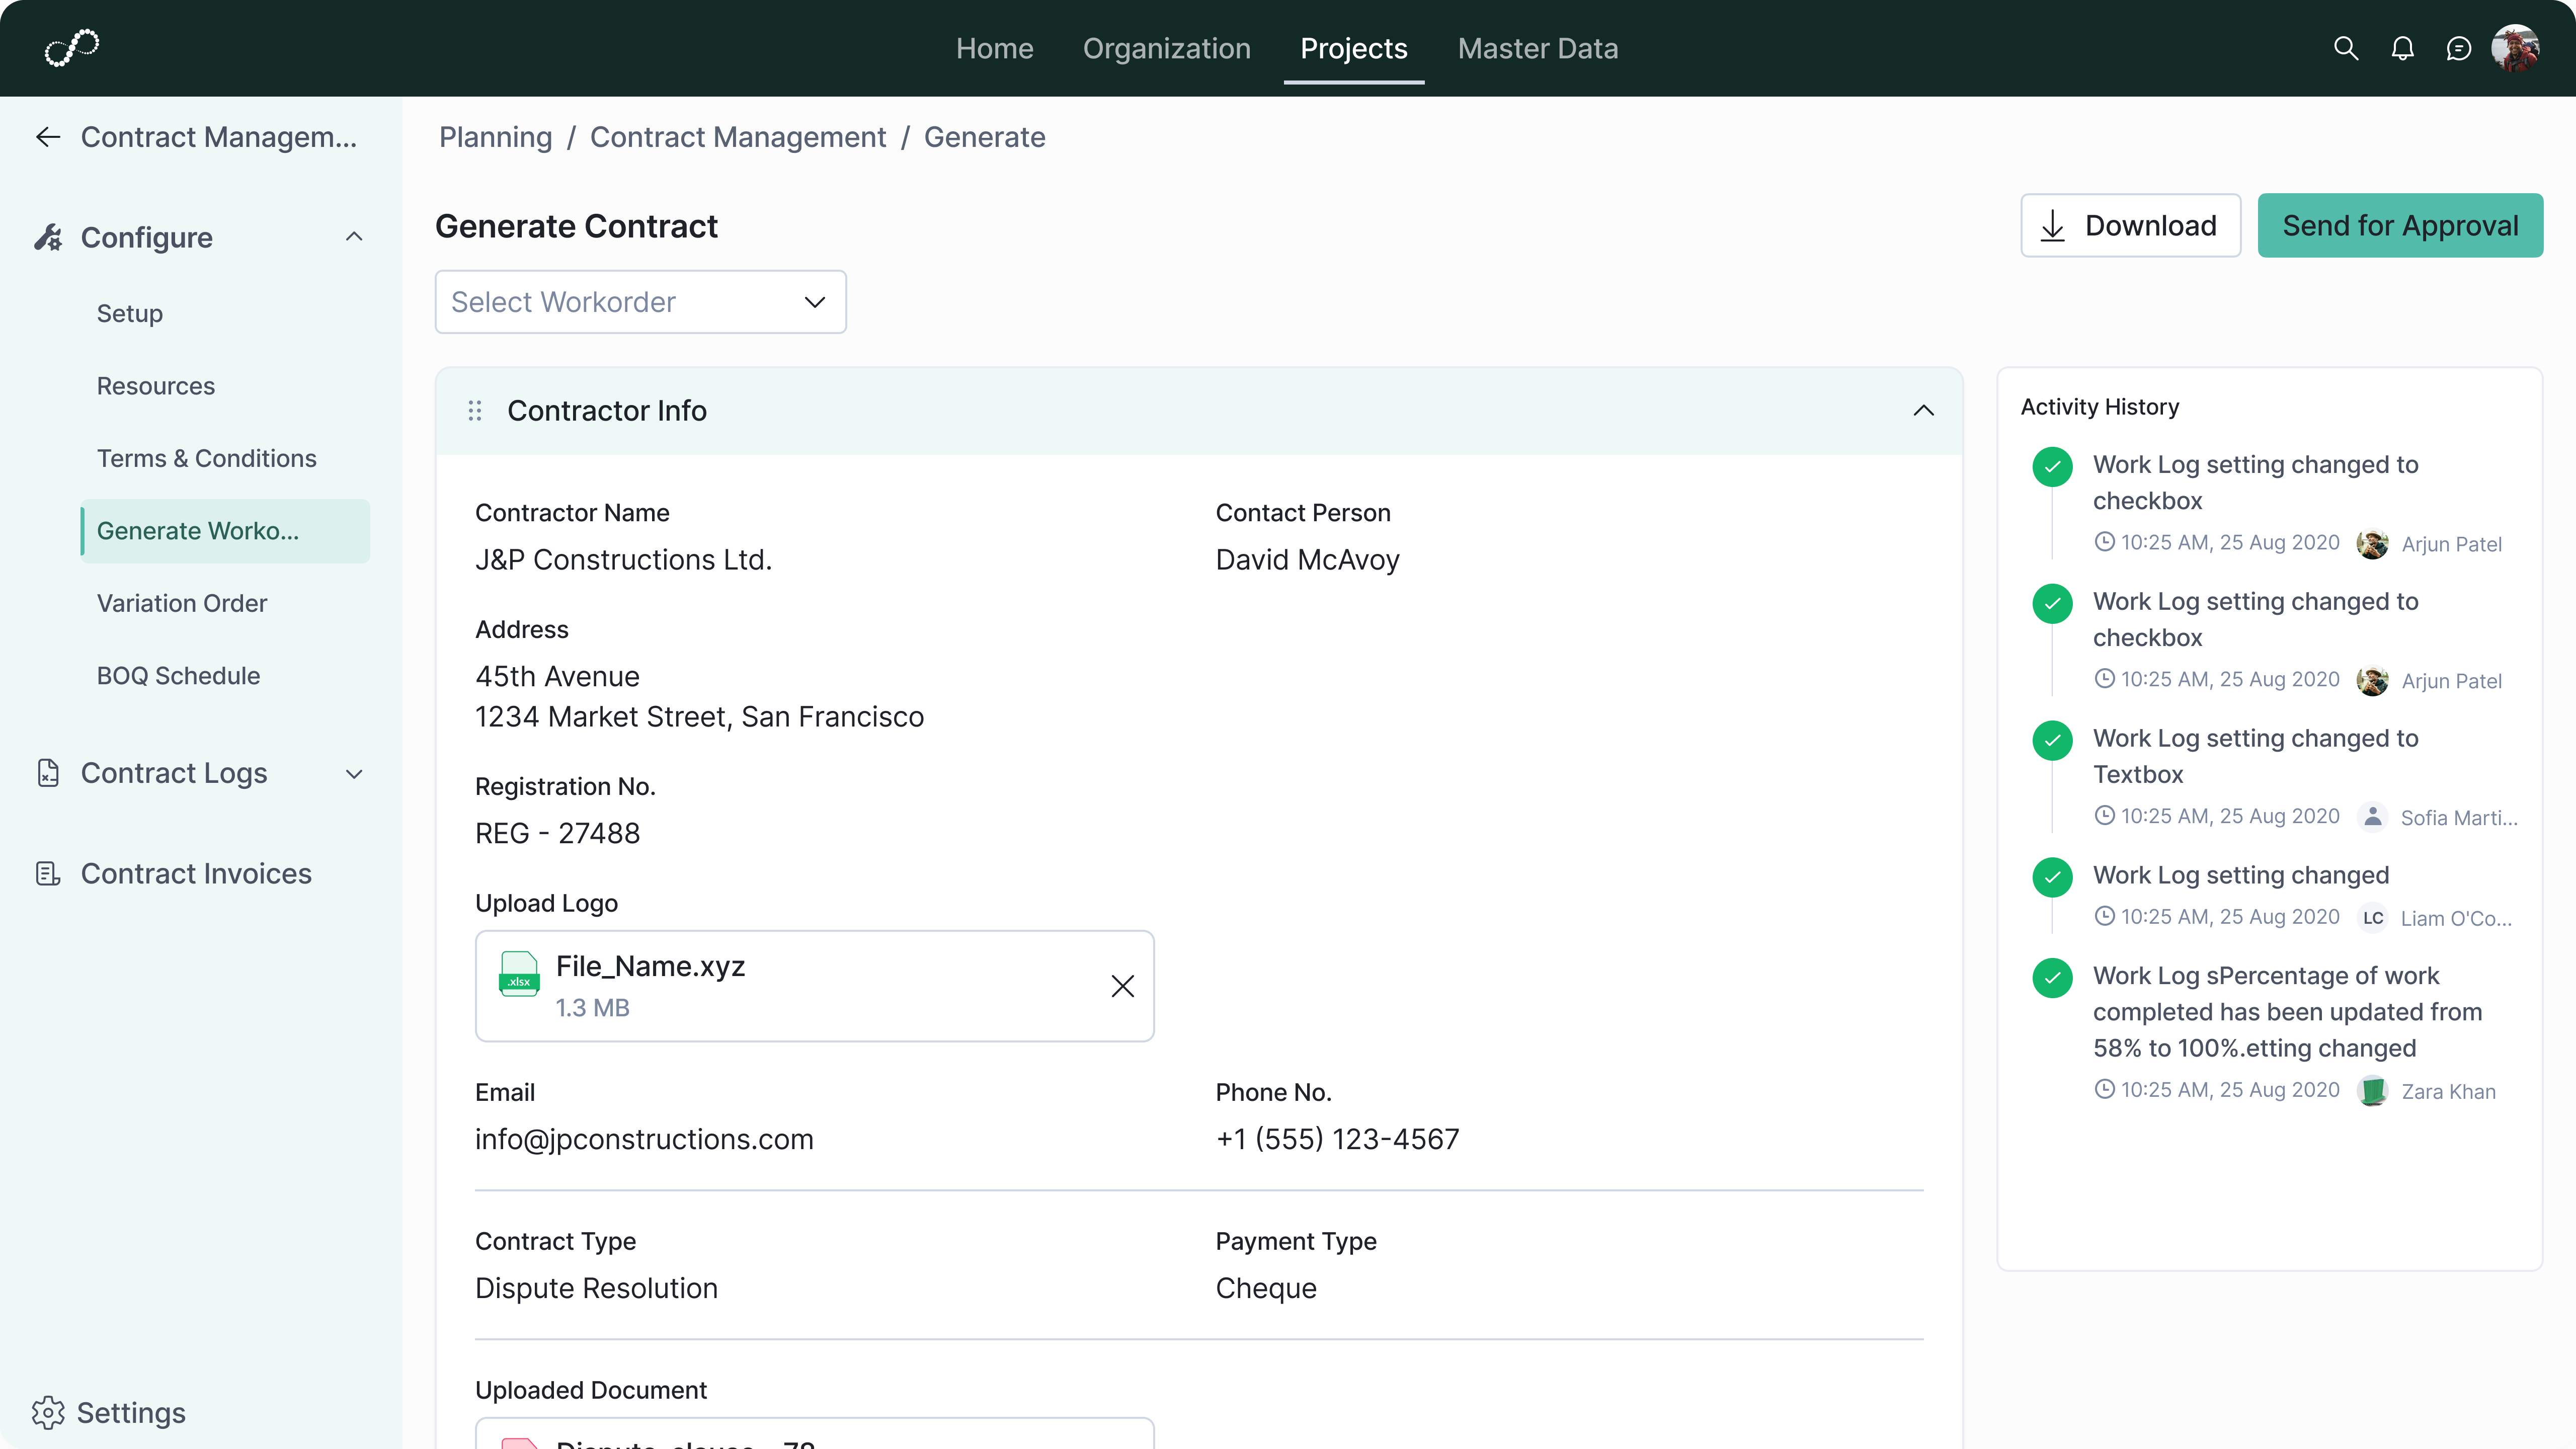The width and height of the screenshot is (2576, 1449).
Task: Switch to the Organization tab
Action: [1167, 48]
